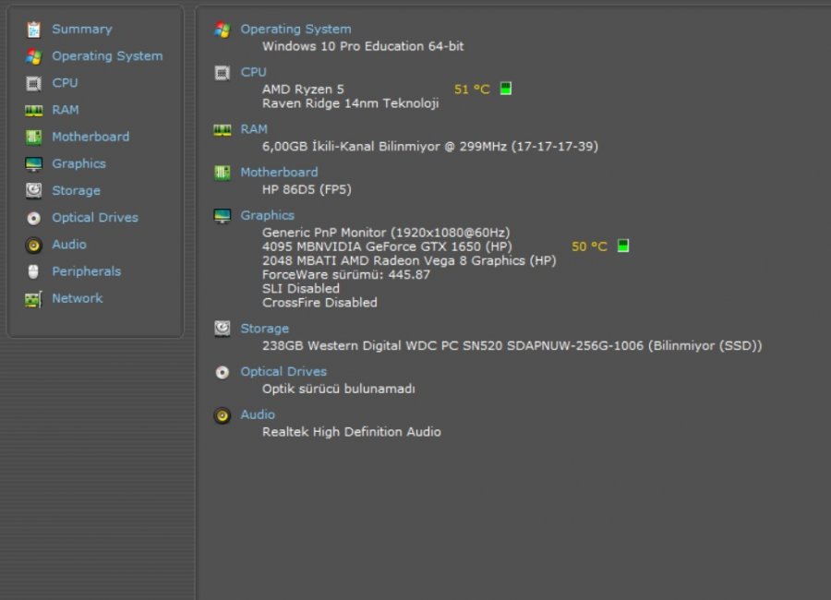
Task: Click the Graphics monitor icon in summary pane
Action: pyautogui.click(x=222, y=216)
